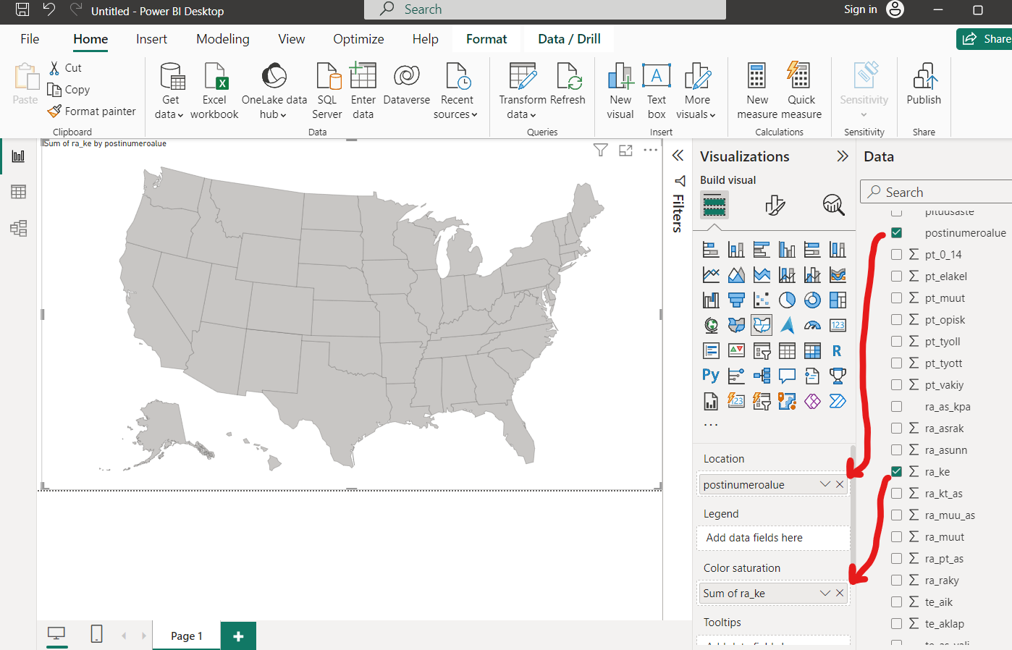This screenshot has height=650, width=1012.
Task: Check the pt_opisk field checkbox
Action: coord(896,319)
